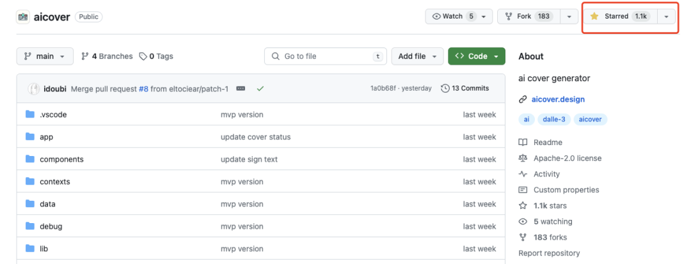
Task: Click the components folder icon
Action: [x=30, y=159]
